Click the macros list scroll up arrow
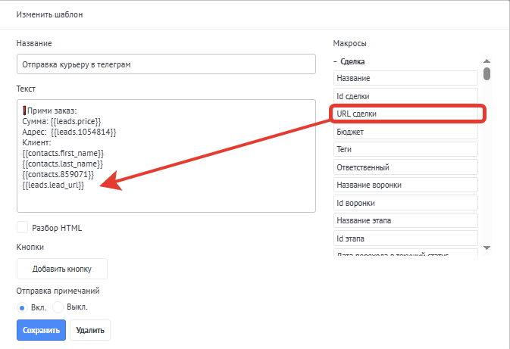510x349 pixels. (487, 61)
